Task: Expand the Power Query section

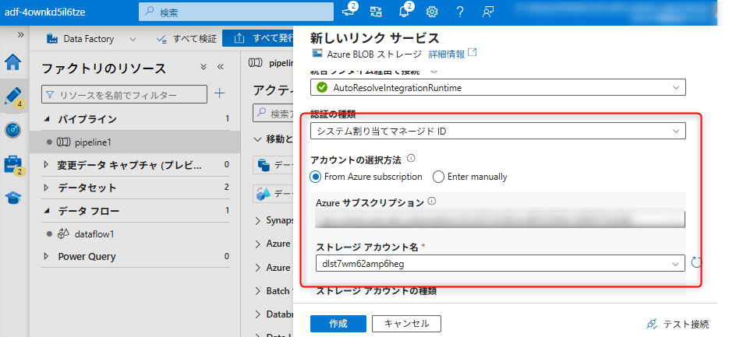Action: coord(45,256)
